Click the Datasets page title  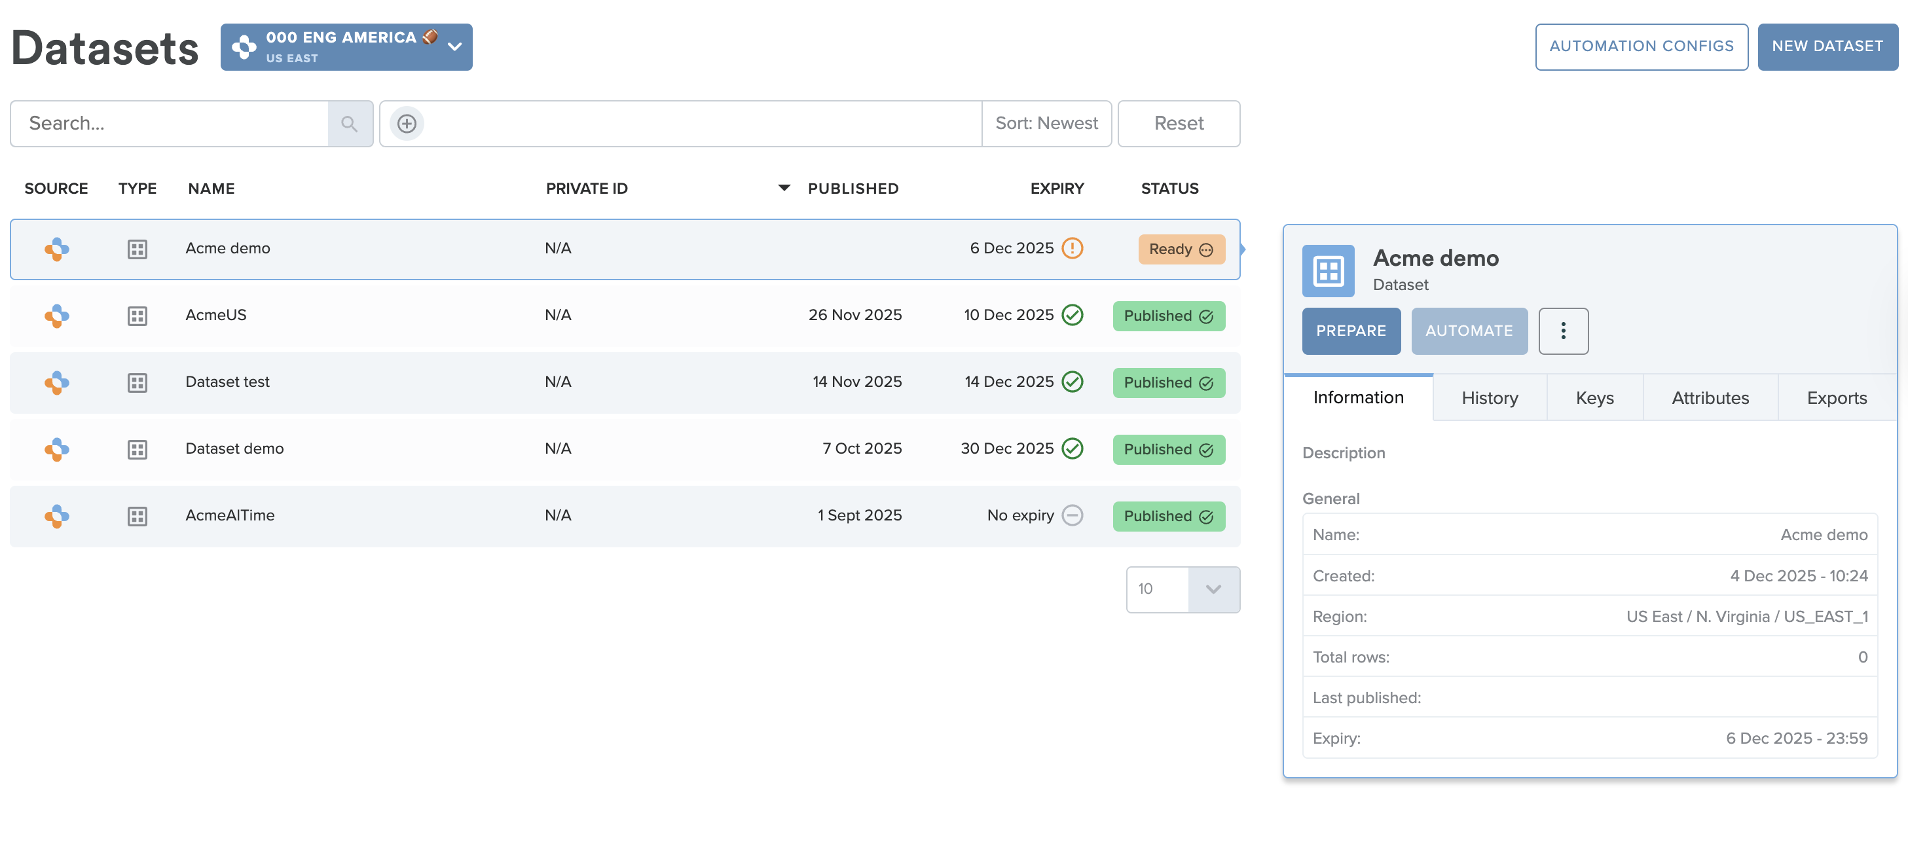click(x=105, y=48)
